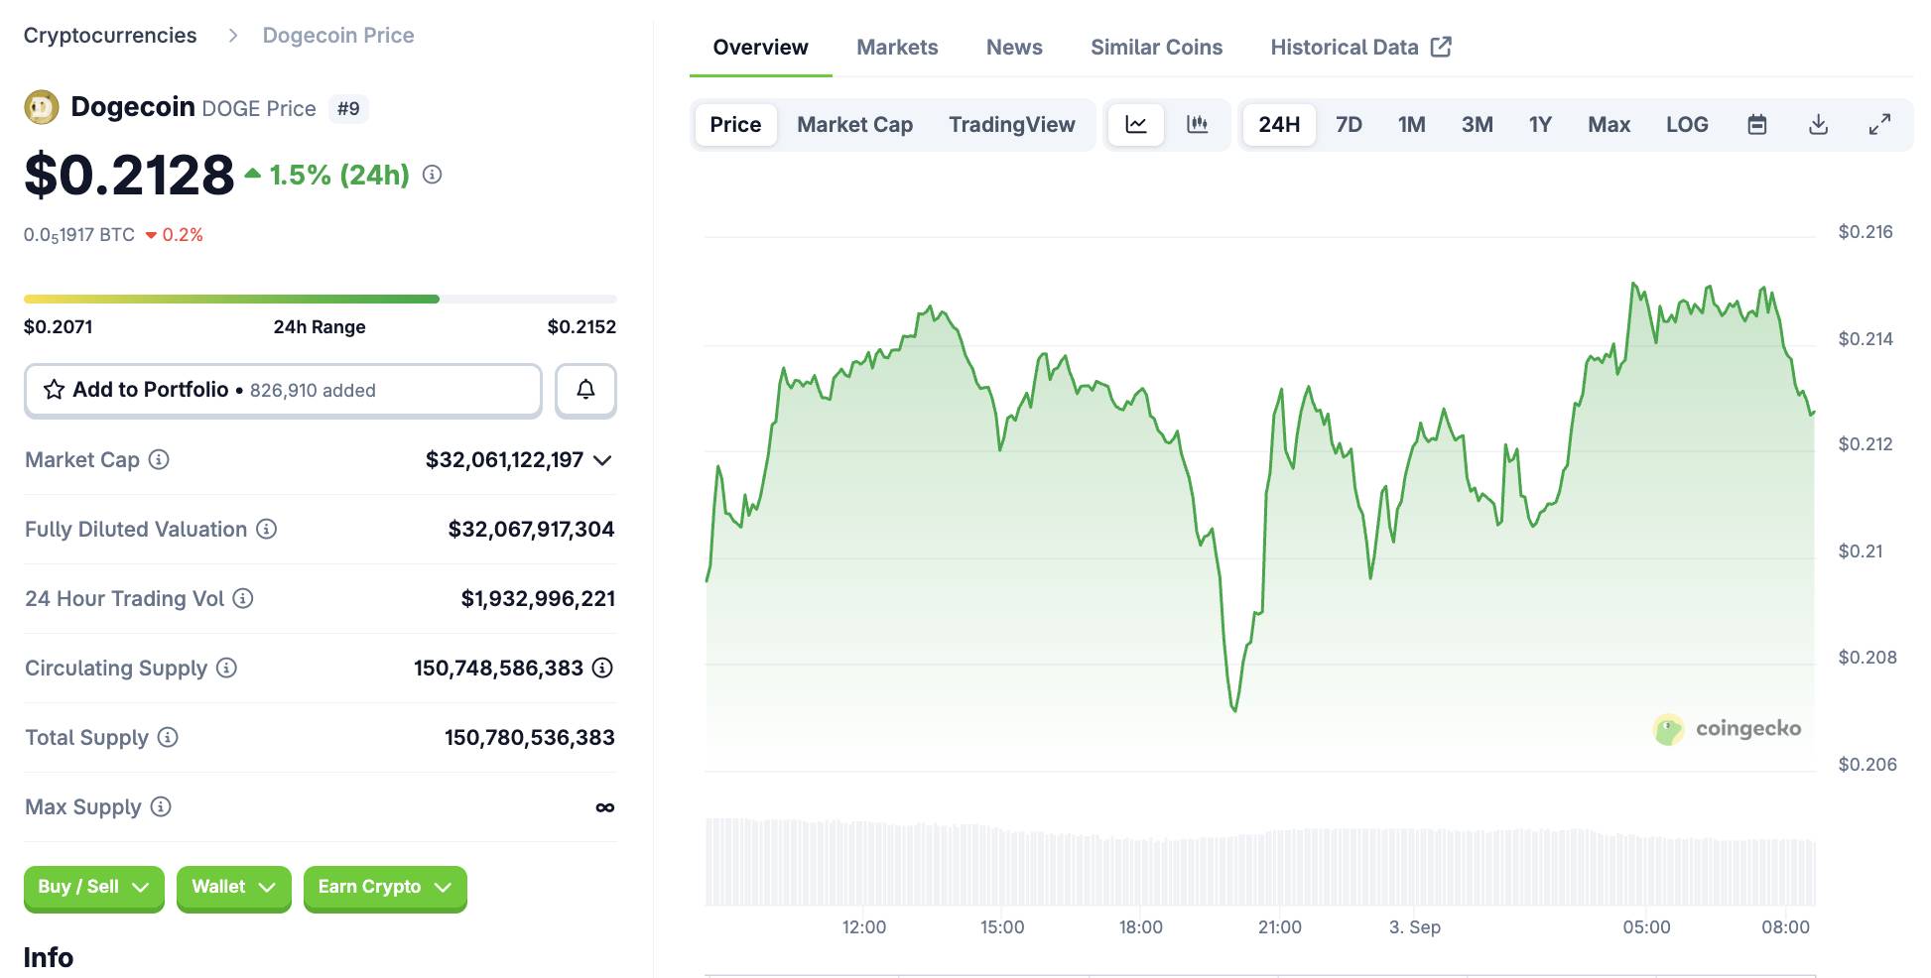The height and width of the screenshot is (978, 1931).
Task: Open the calendar date range picker
Action: (1757, 124)
